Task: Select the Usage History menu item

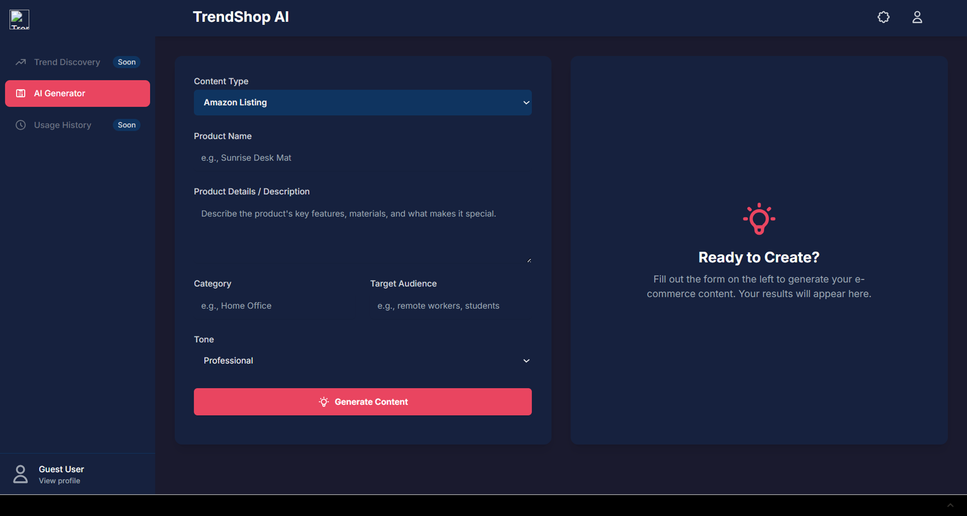Action: (x=77, y=125)
